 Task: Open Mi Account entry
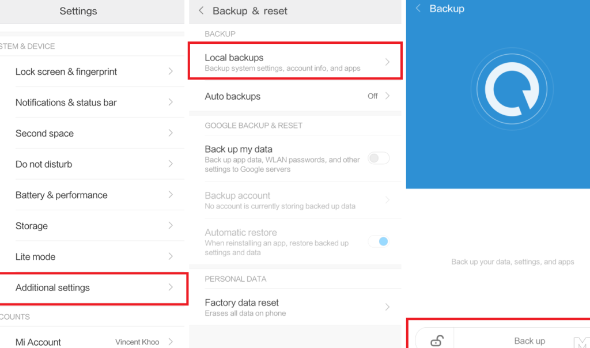point(92,339)
